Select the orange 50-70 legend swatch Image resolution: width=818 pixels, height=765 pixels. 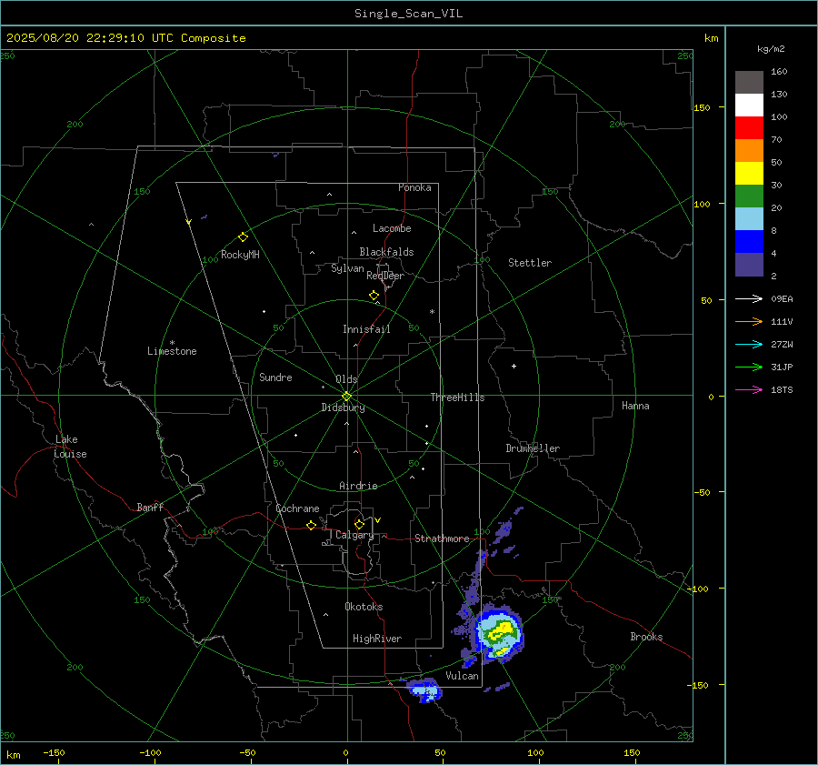[749, 150]
